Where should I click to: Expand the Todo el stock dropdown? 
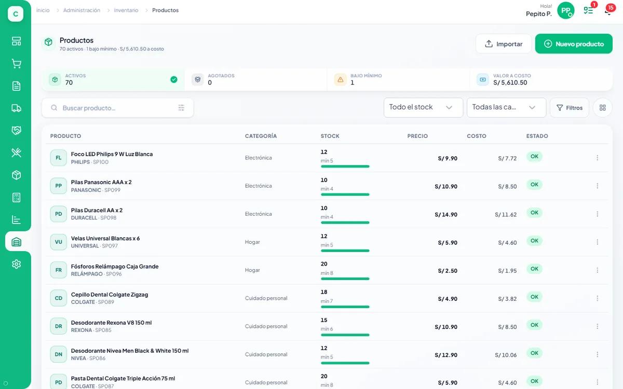423,107
